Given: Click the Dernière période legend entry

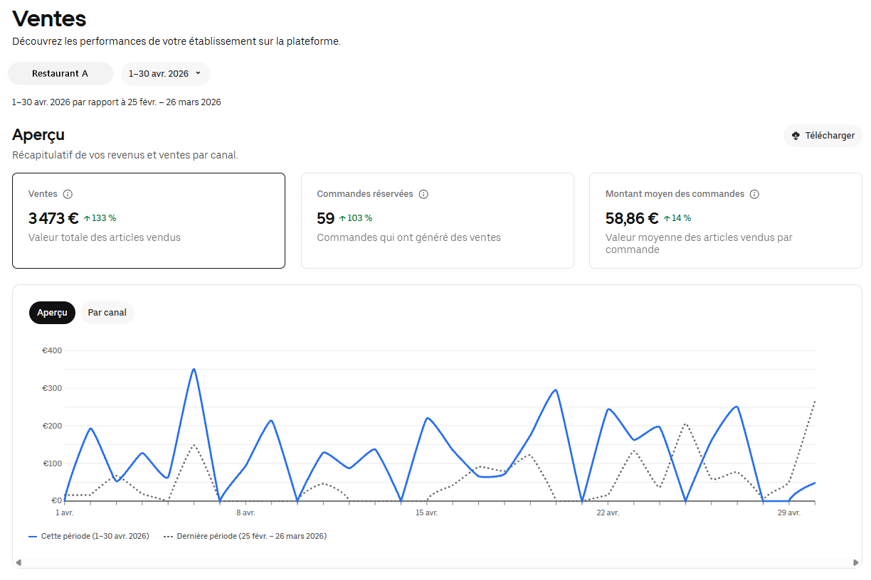Looking at the screenshot, I should click(246, 536).
